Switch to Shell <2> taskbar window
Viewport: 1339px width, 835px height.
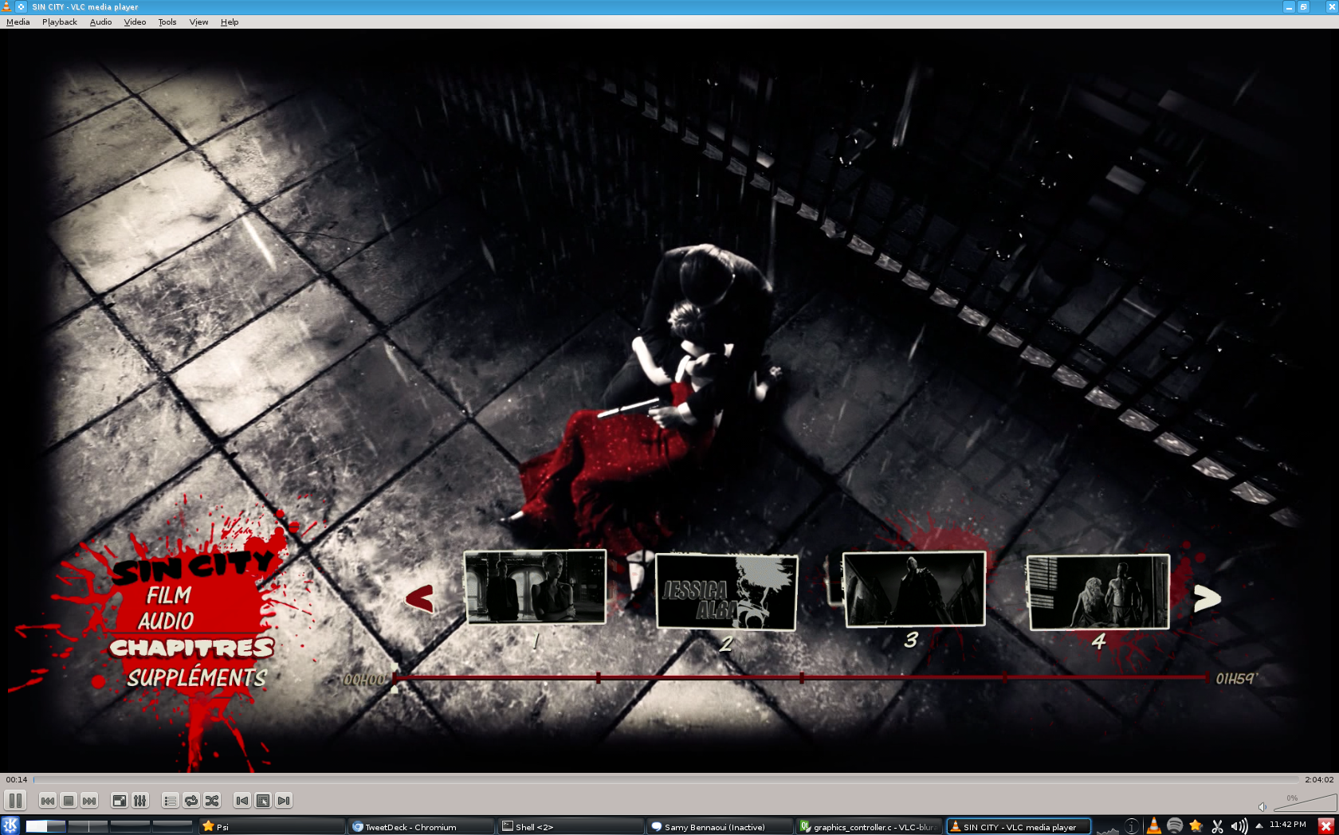point(571,826)
